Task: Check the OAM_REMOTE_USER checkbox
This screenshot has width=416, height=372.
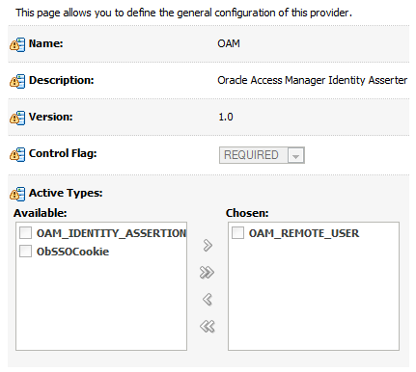Action: click(x=237, y=233)
